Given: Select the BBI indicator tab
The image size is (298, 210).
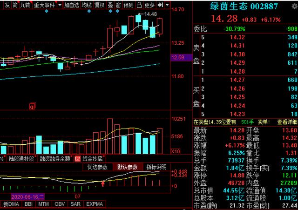Looking at the screenshot, I should click(28, 204).
